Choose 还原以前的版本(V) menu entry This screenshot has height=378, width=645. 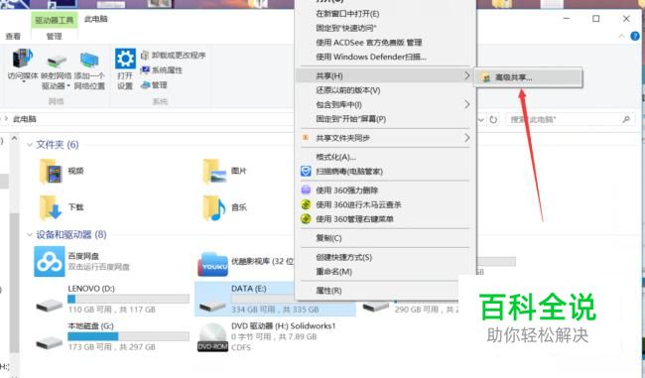(x=348, y=90)
